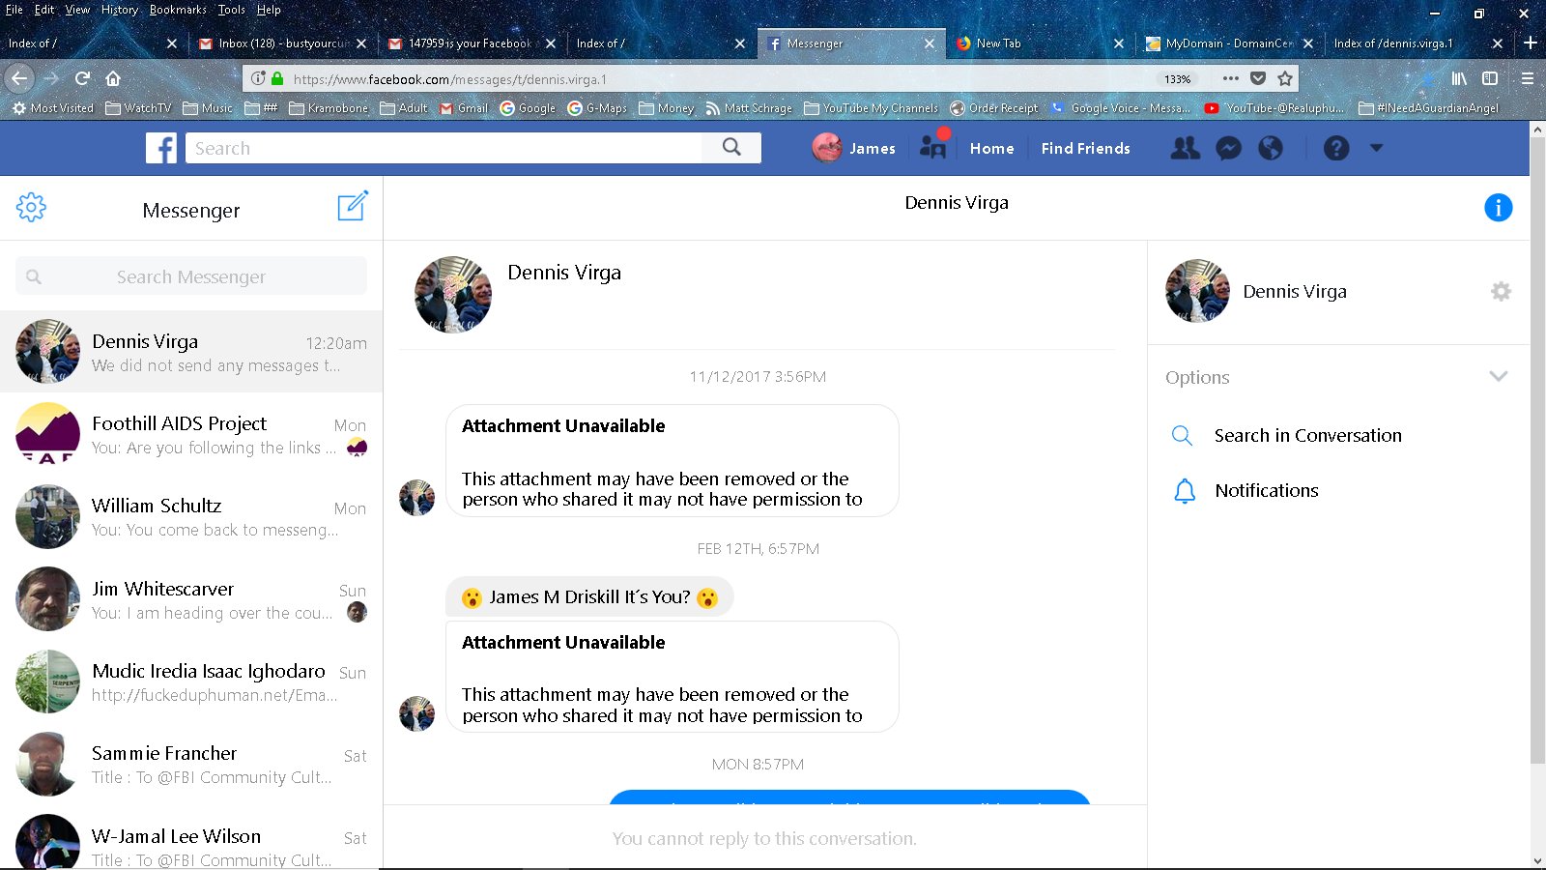Image resolution: width=1546 pixels, height=870 pixels.
Task: Click Notifications option in side panel
Action: pos(1267,491)
